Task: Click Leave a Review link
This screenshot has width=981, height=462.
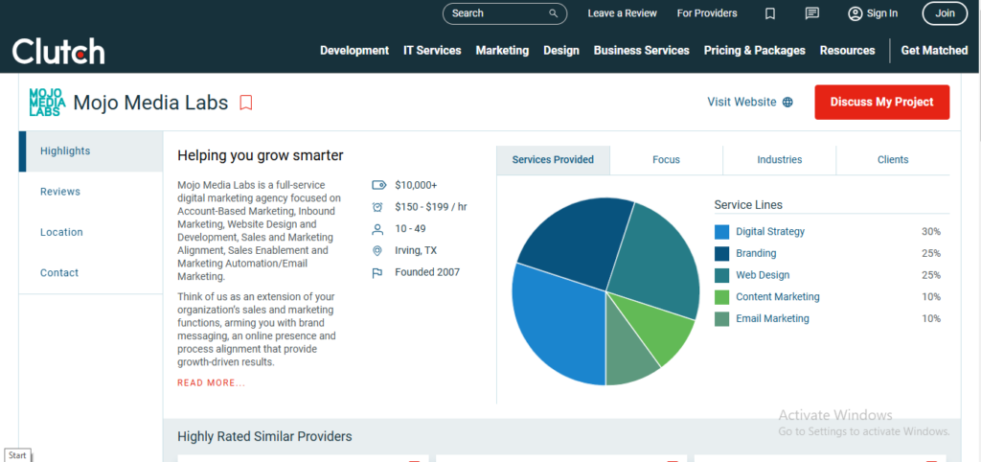Action: (622, 13)
